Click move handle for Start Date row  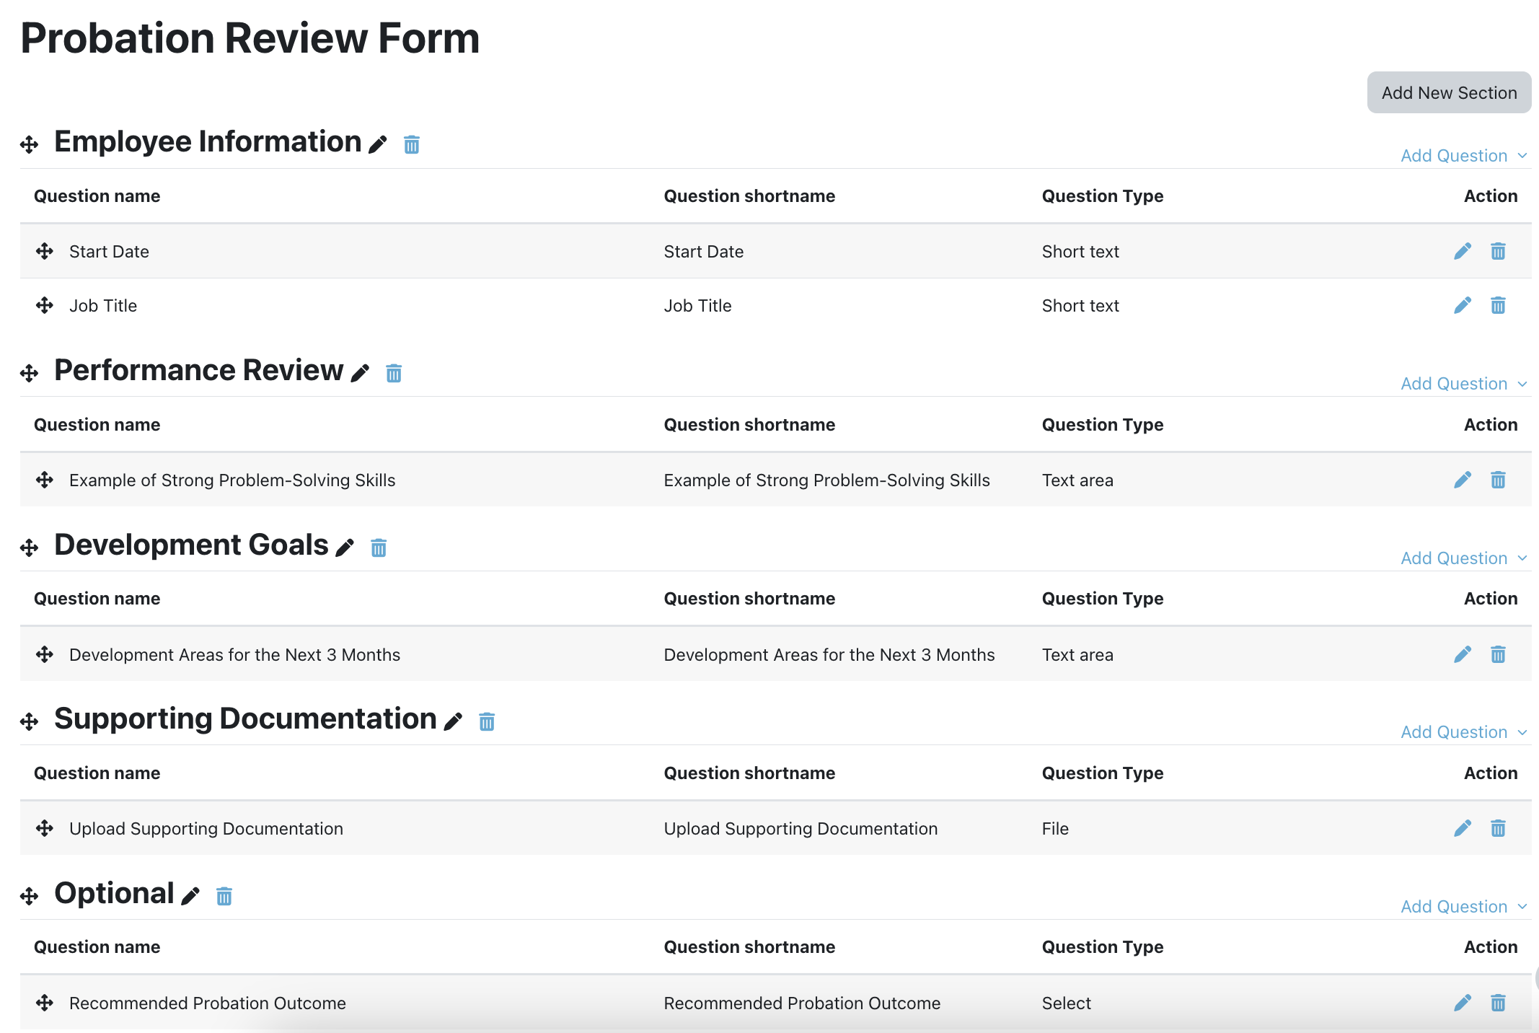45,251
